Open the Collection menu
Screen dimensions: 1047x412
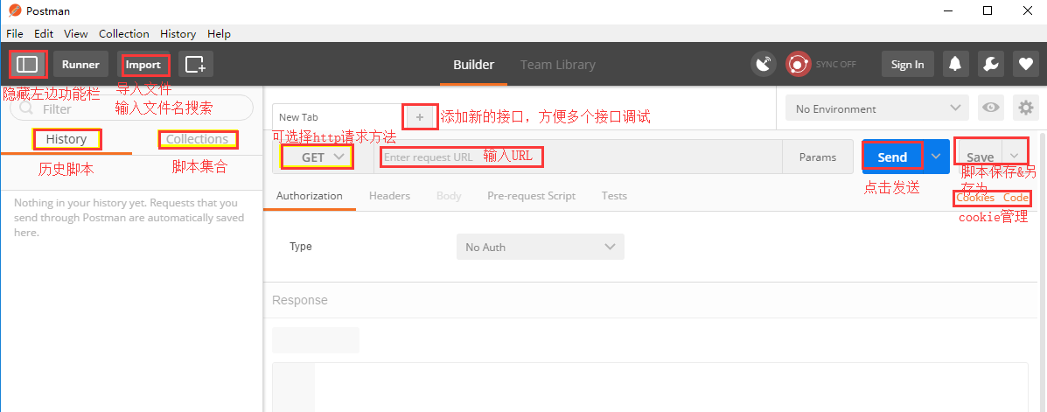pyautogui.click(x=123, y=33)
